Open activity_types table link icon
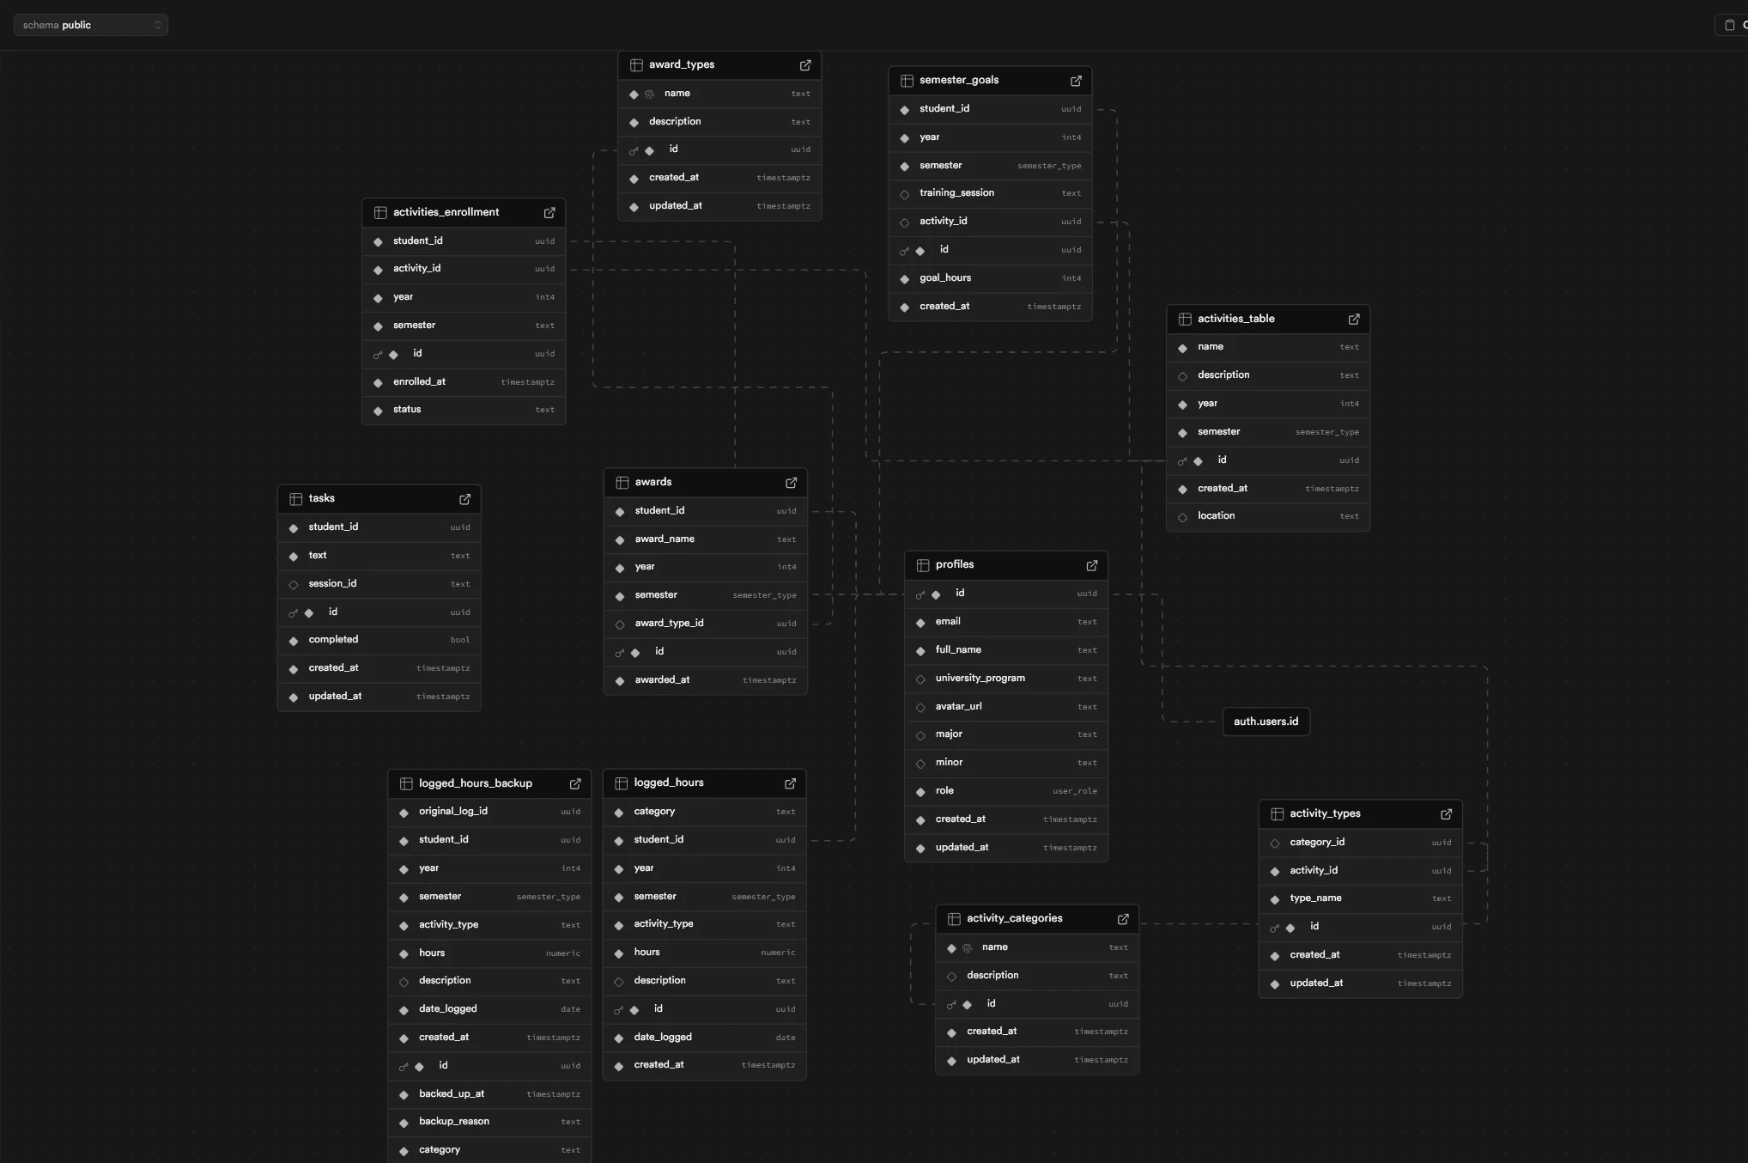This screenshot has width=1748, height=1163. (x=1446, y=814)
